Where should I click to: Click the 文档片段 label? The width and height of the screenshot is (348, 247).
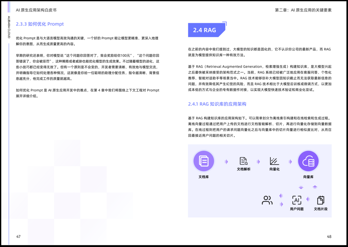[x=321, y=209]
